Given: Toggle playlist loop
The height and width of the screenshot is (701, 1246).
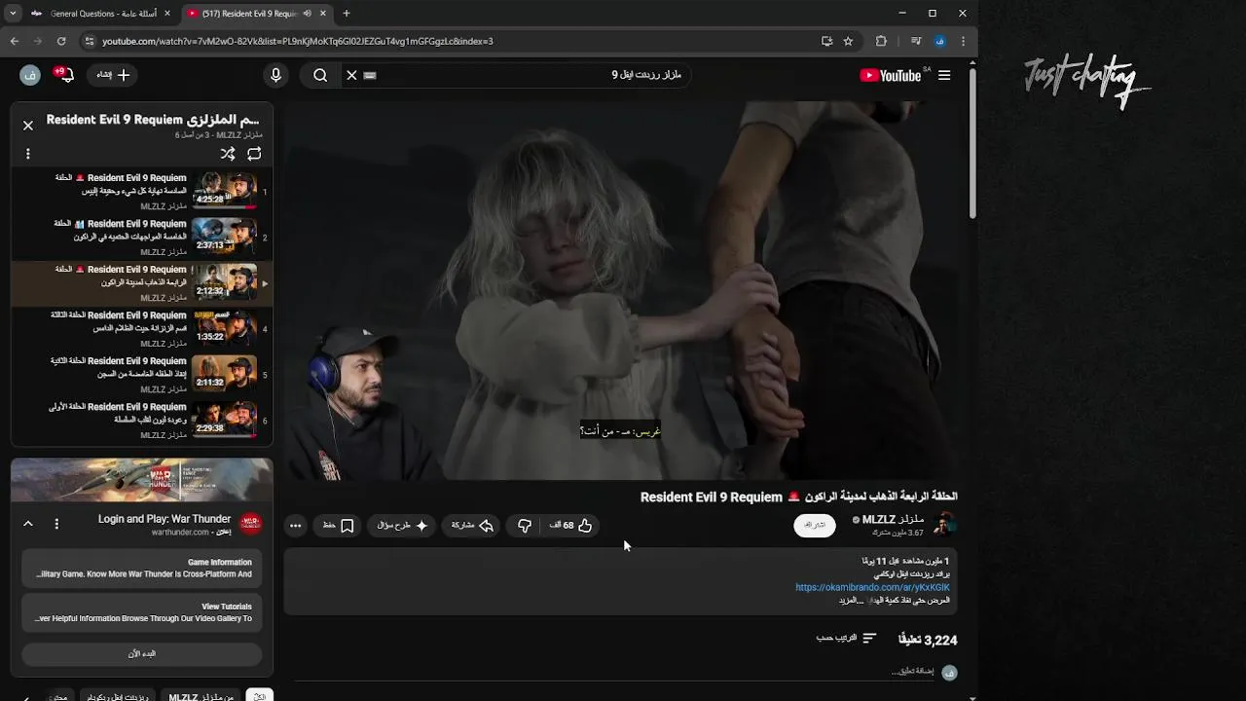Looking at the screenshot, I should (254, 154).
